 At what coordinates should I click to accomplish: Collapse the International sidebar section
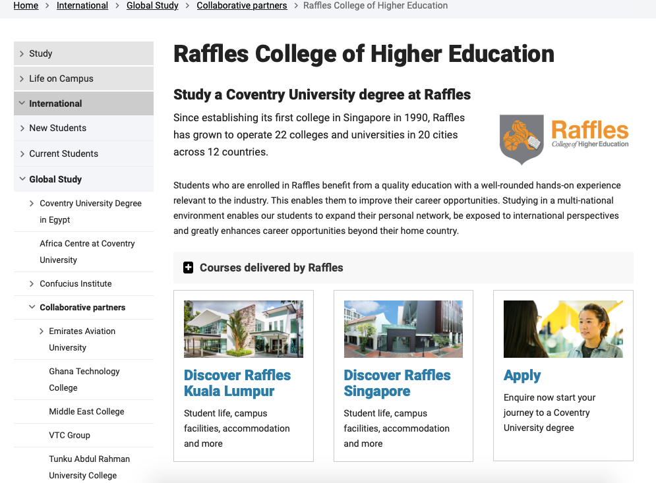22,103
